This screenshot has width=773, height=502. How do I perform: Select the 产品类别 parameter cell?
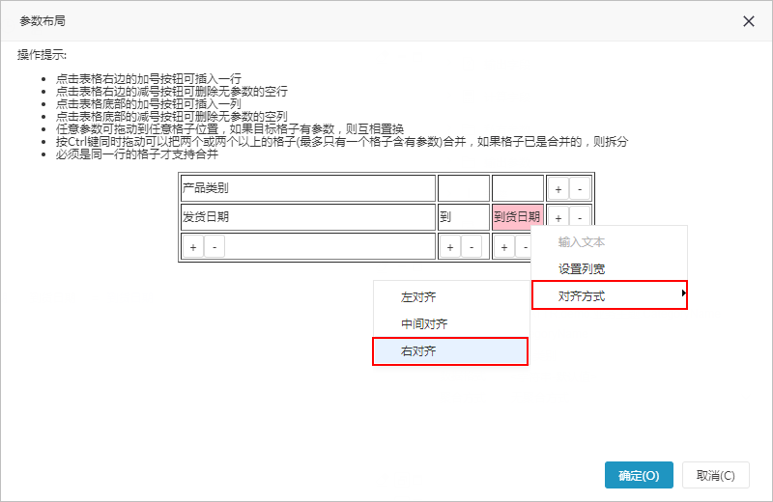308,188
